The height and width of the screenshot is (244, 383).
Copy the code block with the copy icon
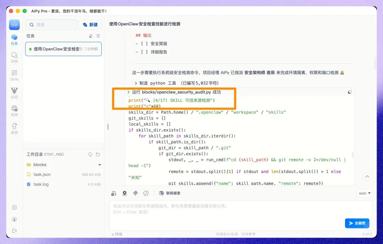(x=350, y=92)
